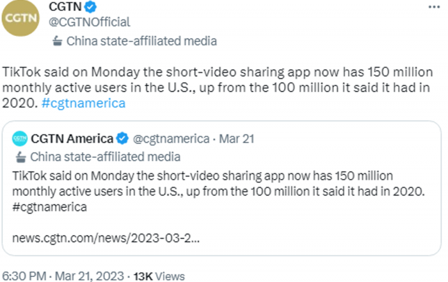Open the CGTN America teal avatar

tap(20, 139)
